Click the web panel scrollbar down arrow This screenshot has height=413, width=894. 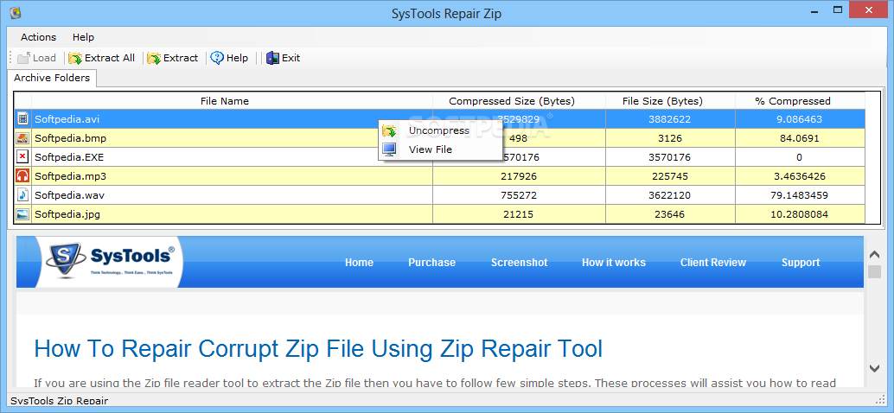tap(874, 367)
